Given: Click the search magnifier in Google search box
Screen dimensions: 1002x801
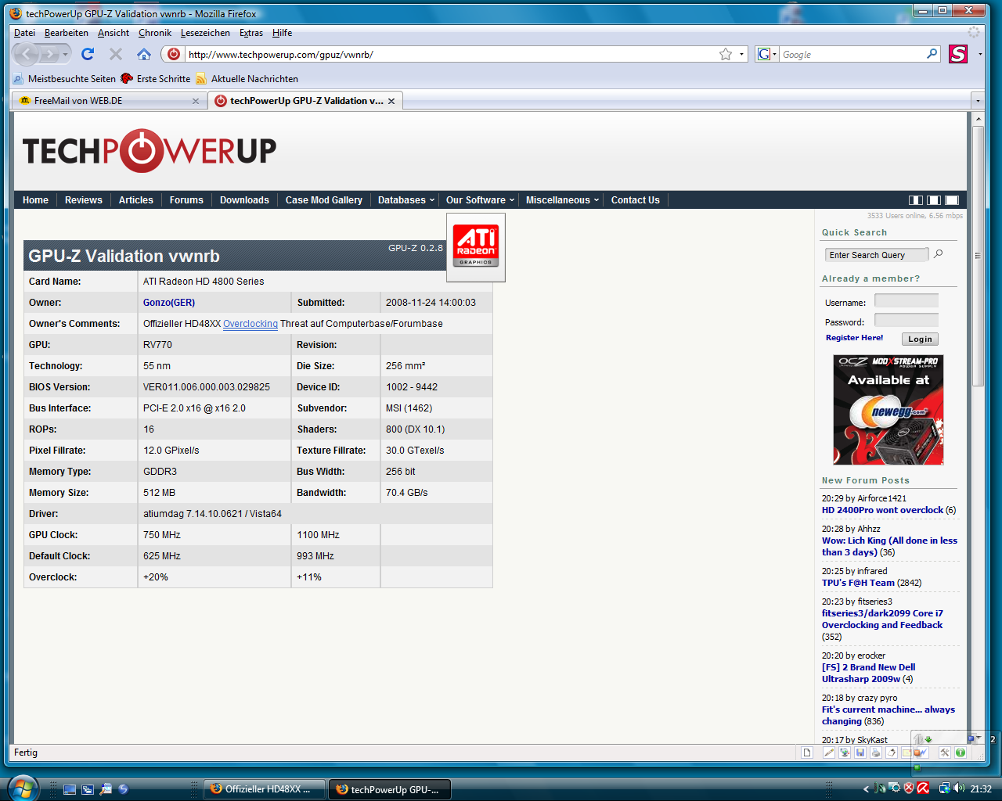Looking at the screenshot, I should (932, 54).
